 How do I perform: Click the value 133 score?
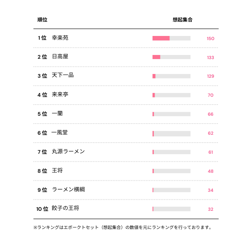pyautogui.click(x=210, y=57)
